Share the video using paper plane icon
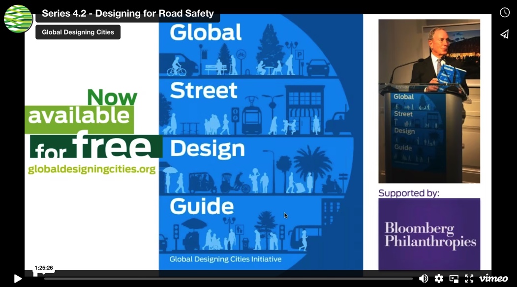This screenshot has width=517, height=287. (505, 34)
